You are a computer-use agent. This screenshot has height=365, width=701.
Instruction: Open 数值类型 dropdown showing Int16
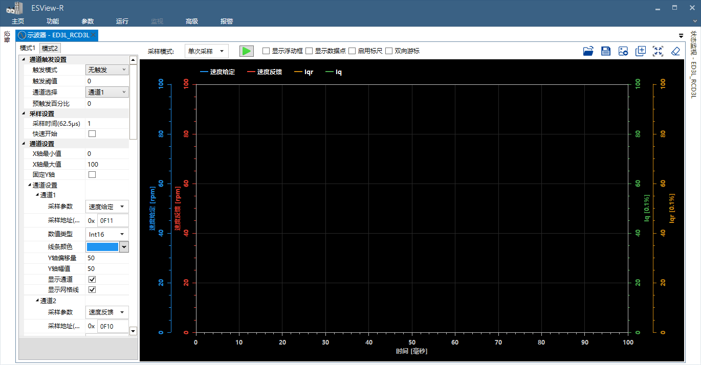click(x=107, y=234)
